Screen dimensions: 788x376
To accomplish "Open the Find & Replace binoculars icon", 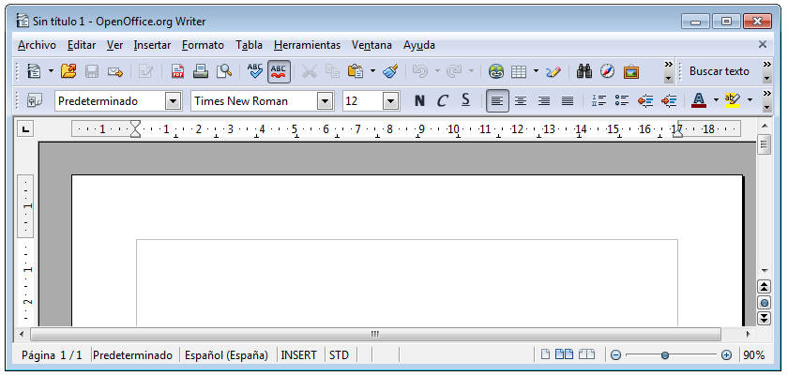I will [584, 71].
